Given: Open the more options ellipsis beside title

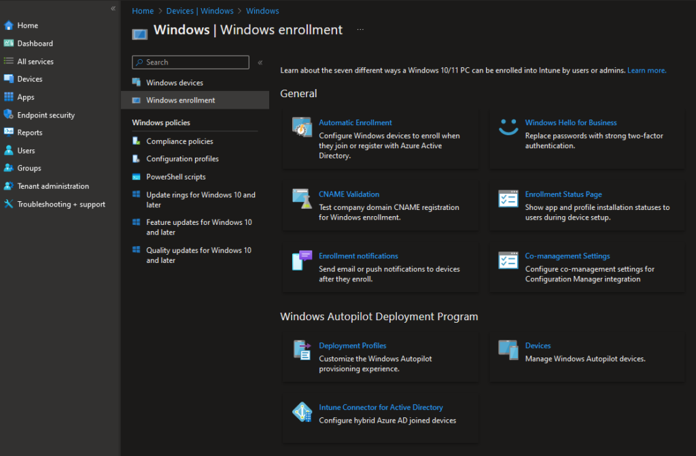Looking at the screenshot, I should pyautogui.click(x=360, y=30).
